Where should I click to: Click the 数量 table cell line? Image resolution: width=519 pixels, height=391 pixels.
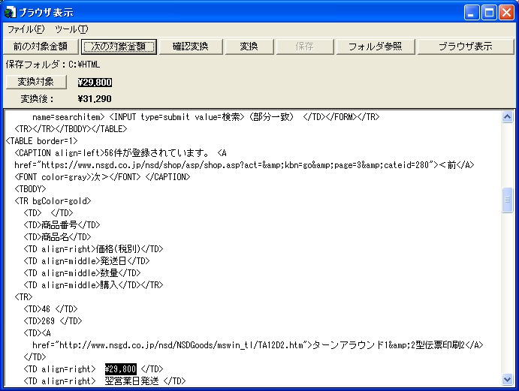click(82, 273)
